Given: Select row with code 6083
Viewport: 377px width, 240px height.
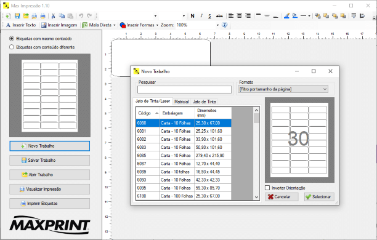Looking at the screenshot, I should 184,147.
